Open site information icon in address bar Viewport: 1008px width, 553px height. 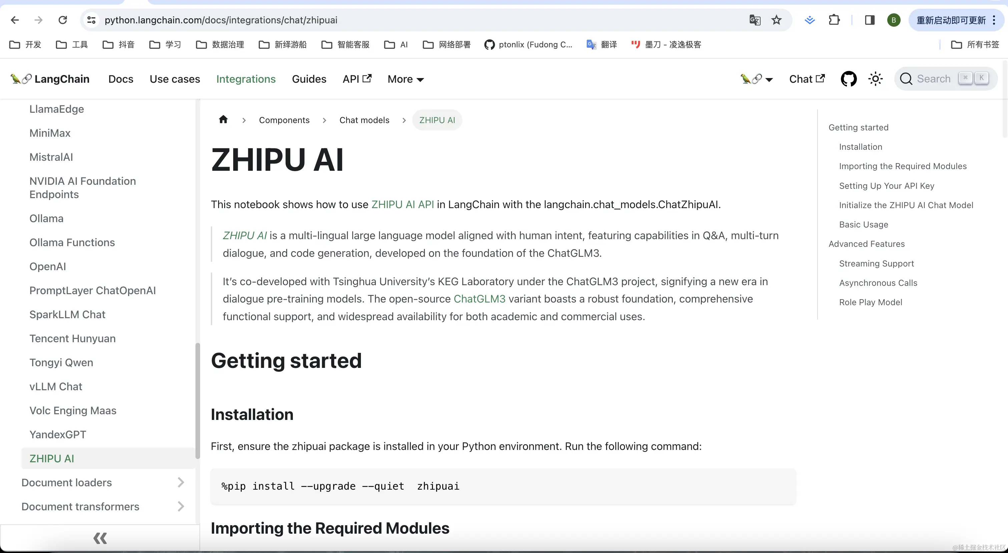coord(91,20)
